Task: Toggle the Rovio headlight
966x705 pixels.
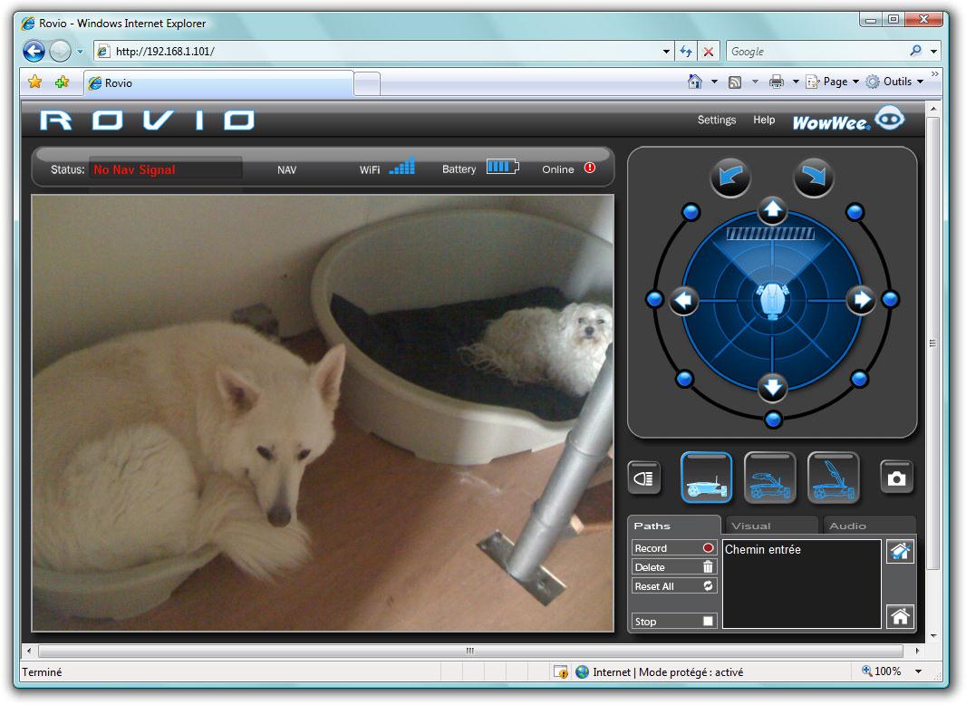Action: (x=643, y=478)
